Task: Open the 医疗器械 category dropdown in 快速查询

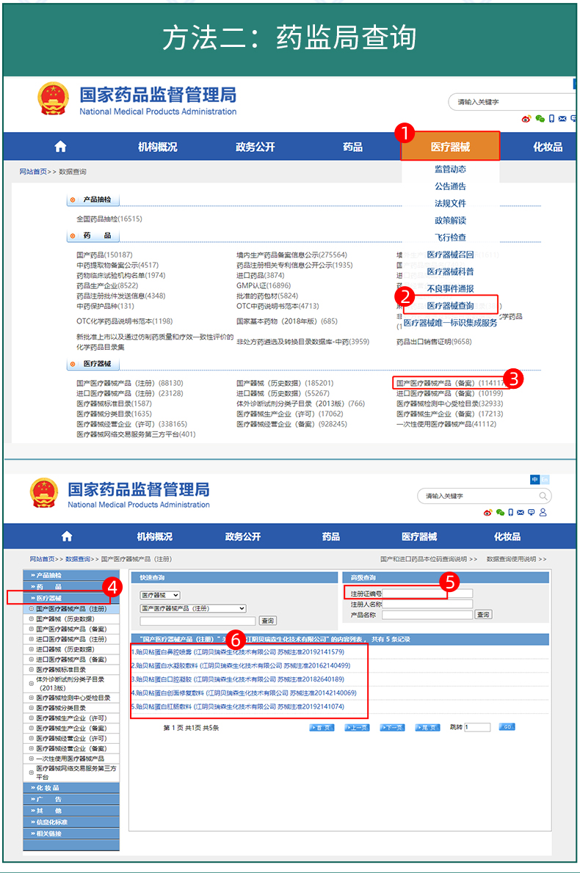Action: point(160,595)
